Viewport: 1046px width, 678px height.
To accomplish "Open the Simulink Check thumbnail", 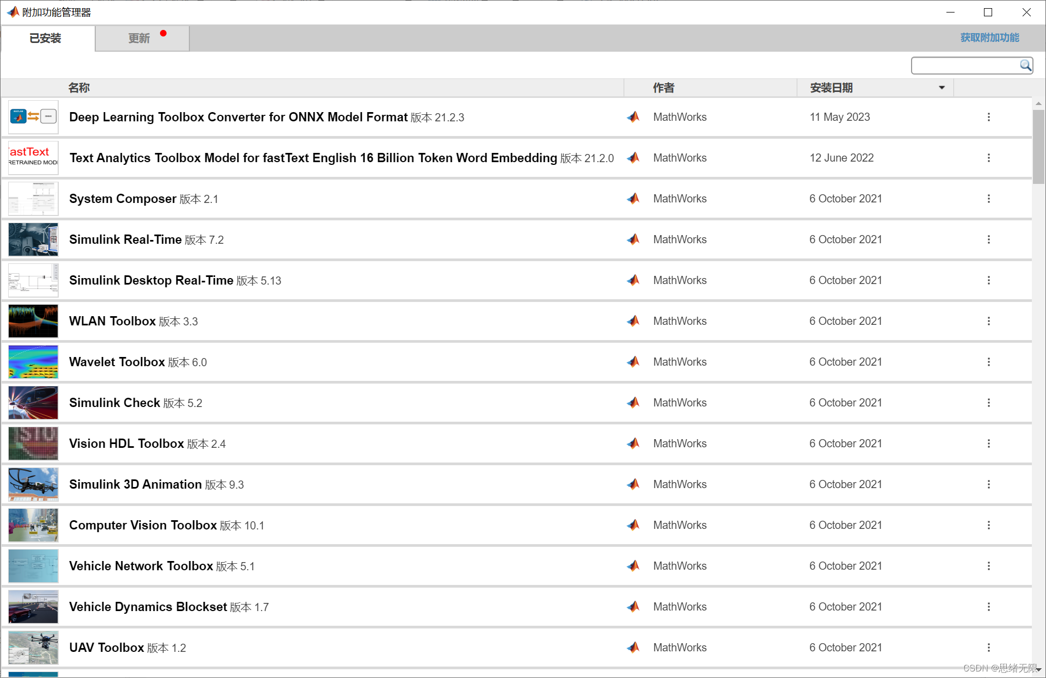I will coord(33,403).
